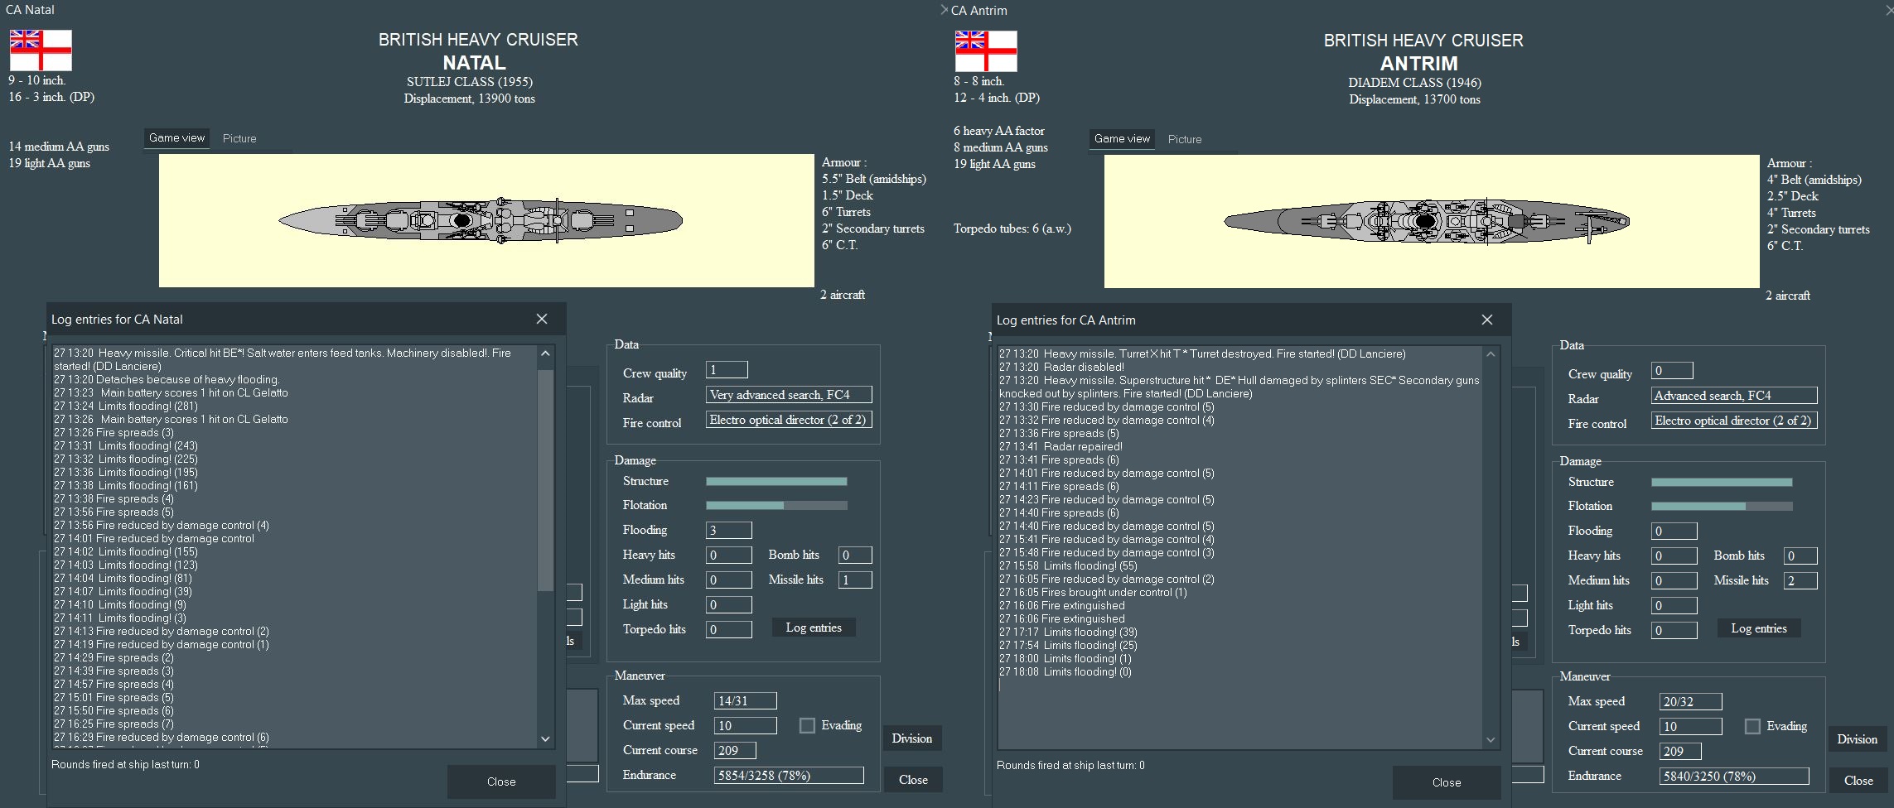Click Natal Max speed field 14/31
Viewport: 1894px width, 808px height.
tap(746, 700)
